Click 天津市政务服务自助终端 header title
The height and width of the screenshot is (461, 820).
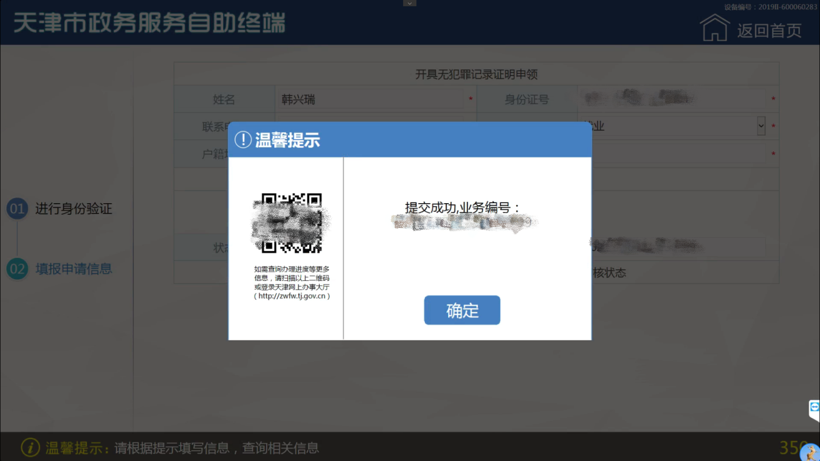[150, 24]
